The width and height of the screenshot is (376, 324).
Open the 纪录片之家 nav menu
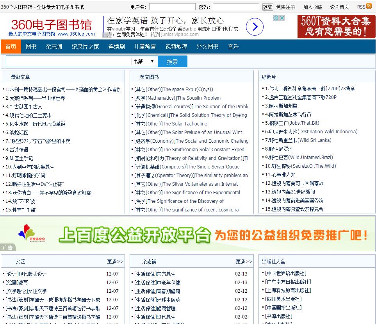point(86,47)
